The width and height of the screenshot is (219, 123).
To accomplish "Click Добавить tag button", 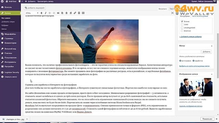I will pos(206,52).
